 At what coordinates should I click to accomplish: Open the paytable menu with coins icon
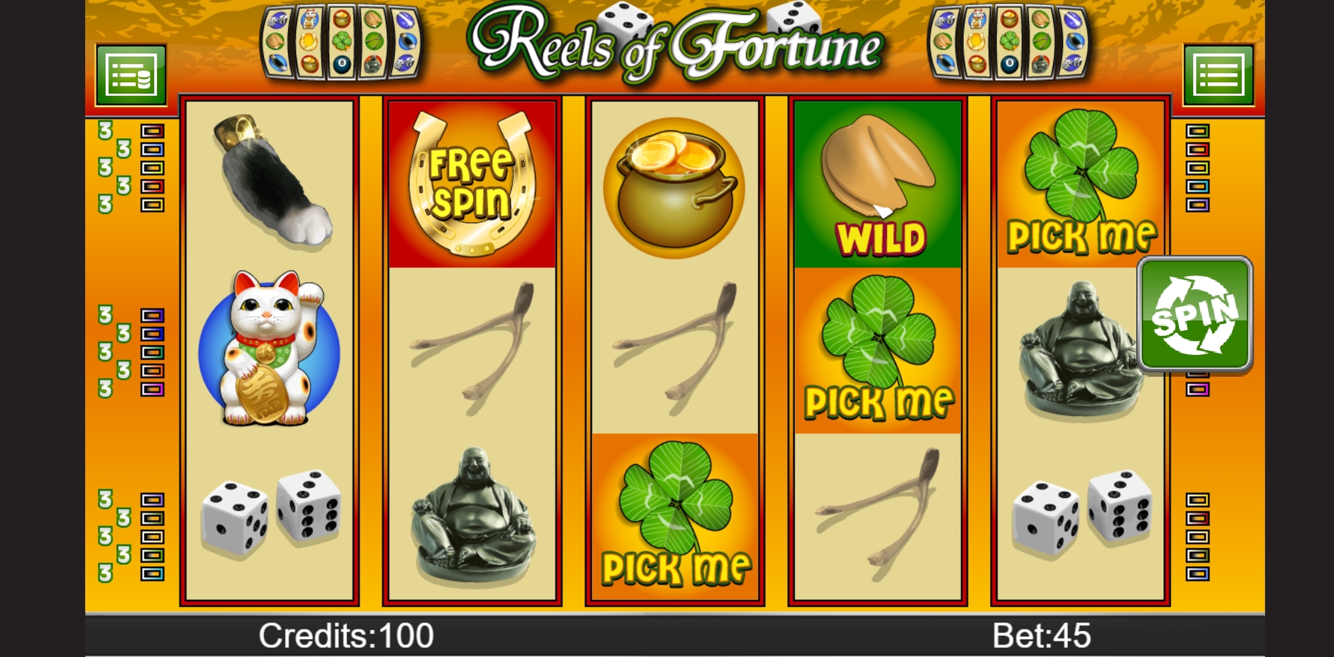[131, 76]
